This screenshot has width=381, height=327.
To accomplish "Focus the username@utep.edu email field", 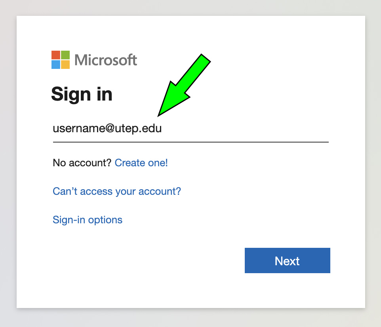I will 191,129.
